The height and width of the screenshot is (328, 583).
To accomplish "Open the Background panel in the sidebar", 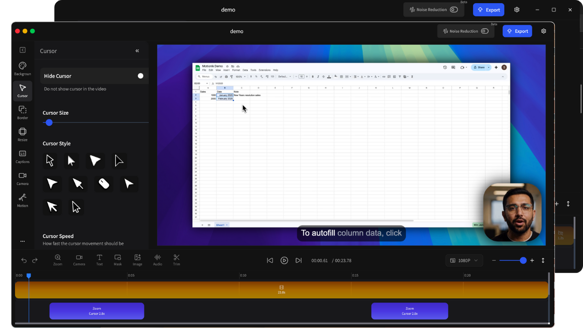I will pyautogui.click(x=22, y=68).
